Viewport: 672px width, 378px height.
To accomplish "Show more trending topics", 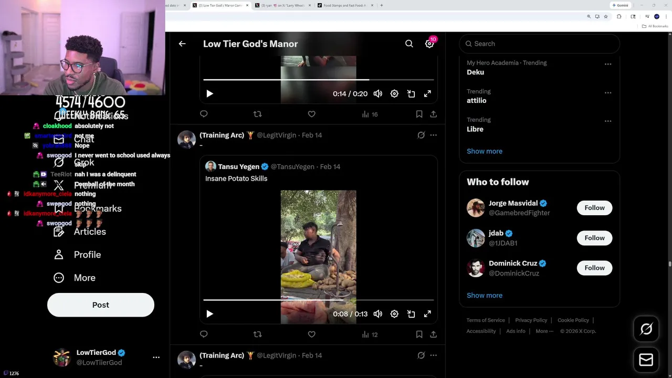I will point(485,151).
